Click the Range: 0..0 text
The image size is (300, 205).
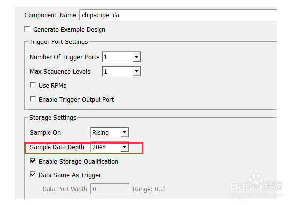(149, 189)
